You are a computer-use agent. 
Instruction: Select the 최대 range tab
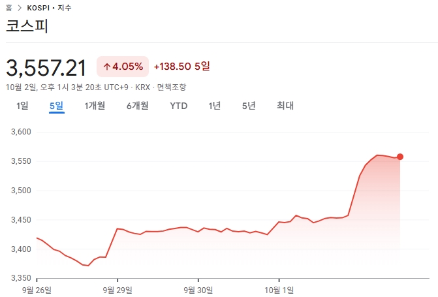(x=285, y=106)
